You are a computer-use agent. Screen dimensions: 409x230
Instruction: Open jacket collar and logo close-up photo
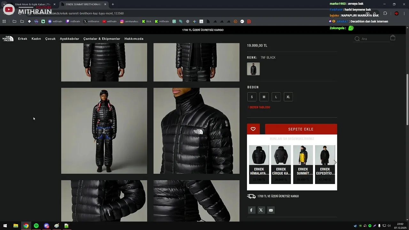coord(196,131)
